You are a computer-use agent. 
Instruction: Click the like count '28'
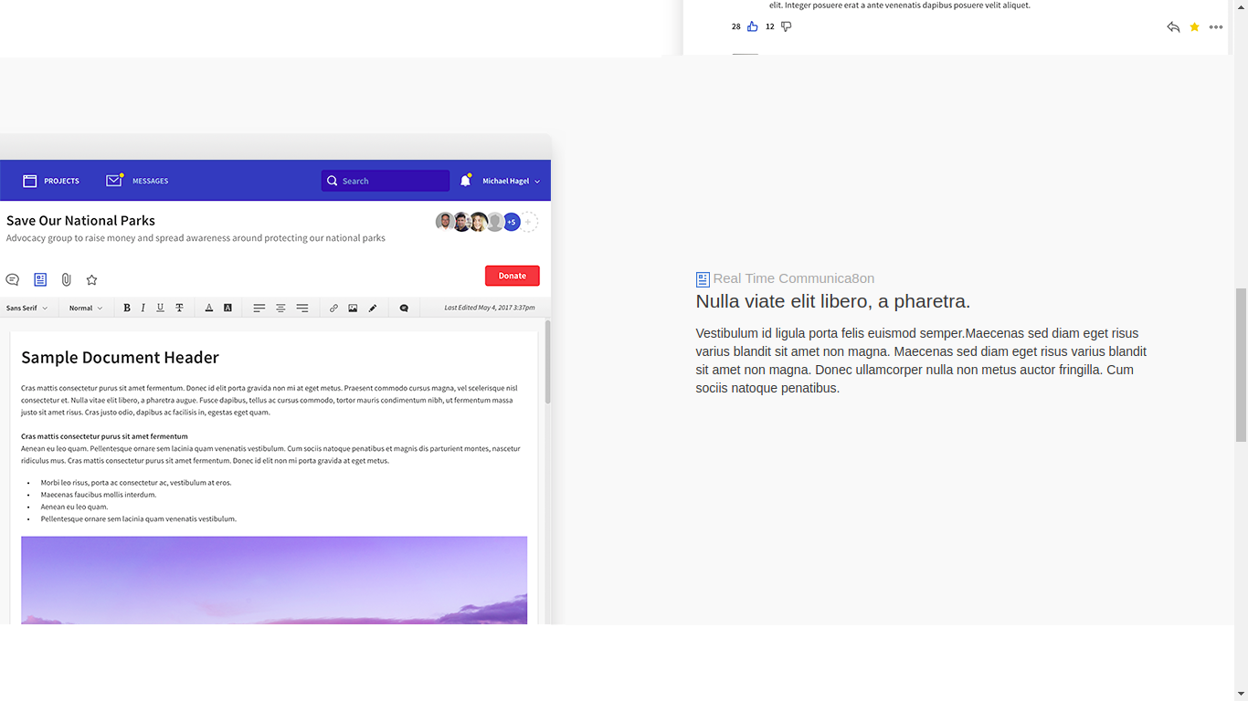[x=736, y=27]
